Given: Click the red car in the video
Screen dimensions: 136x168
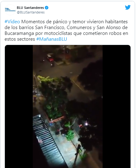Looking at the screenshot, I should click(x=50, y=58).
